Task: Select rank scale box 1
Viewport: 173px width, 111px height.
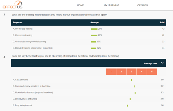Action: tap(111, 72)
